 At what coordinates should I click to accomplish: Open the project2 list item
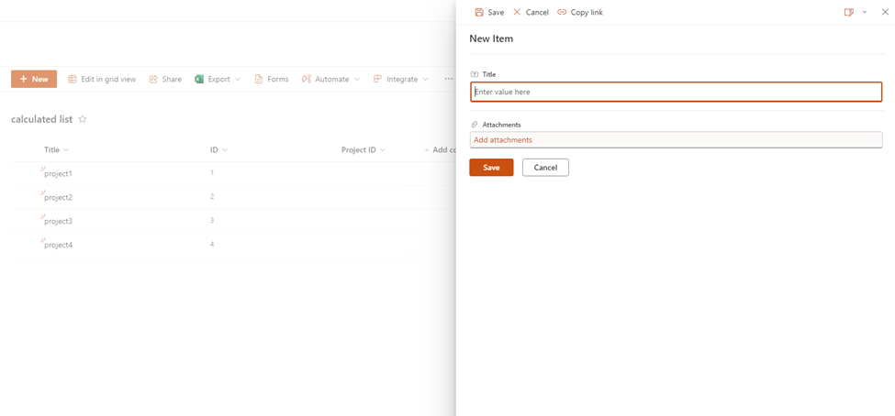click(58, 198)
